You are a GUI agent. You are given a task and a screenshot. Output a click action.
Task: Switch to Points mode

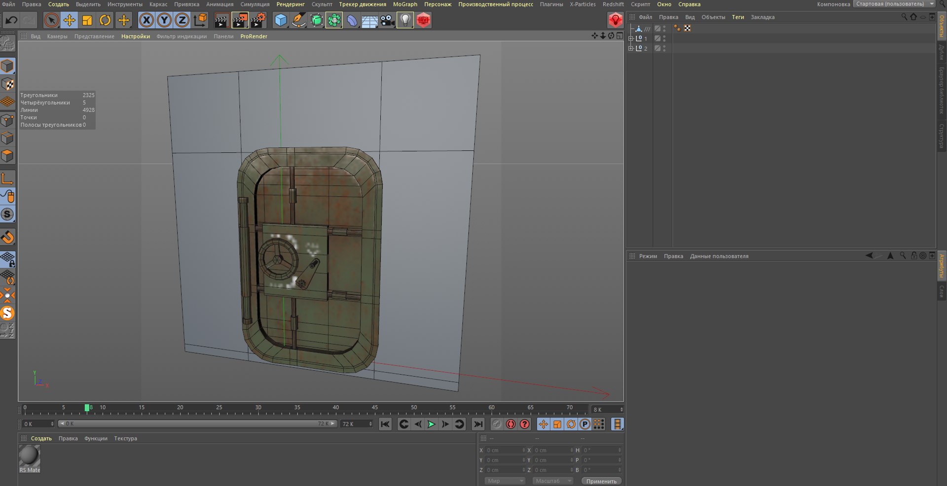click(7, 120)
